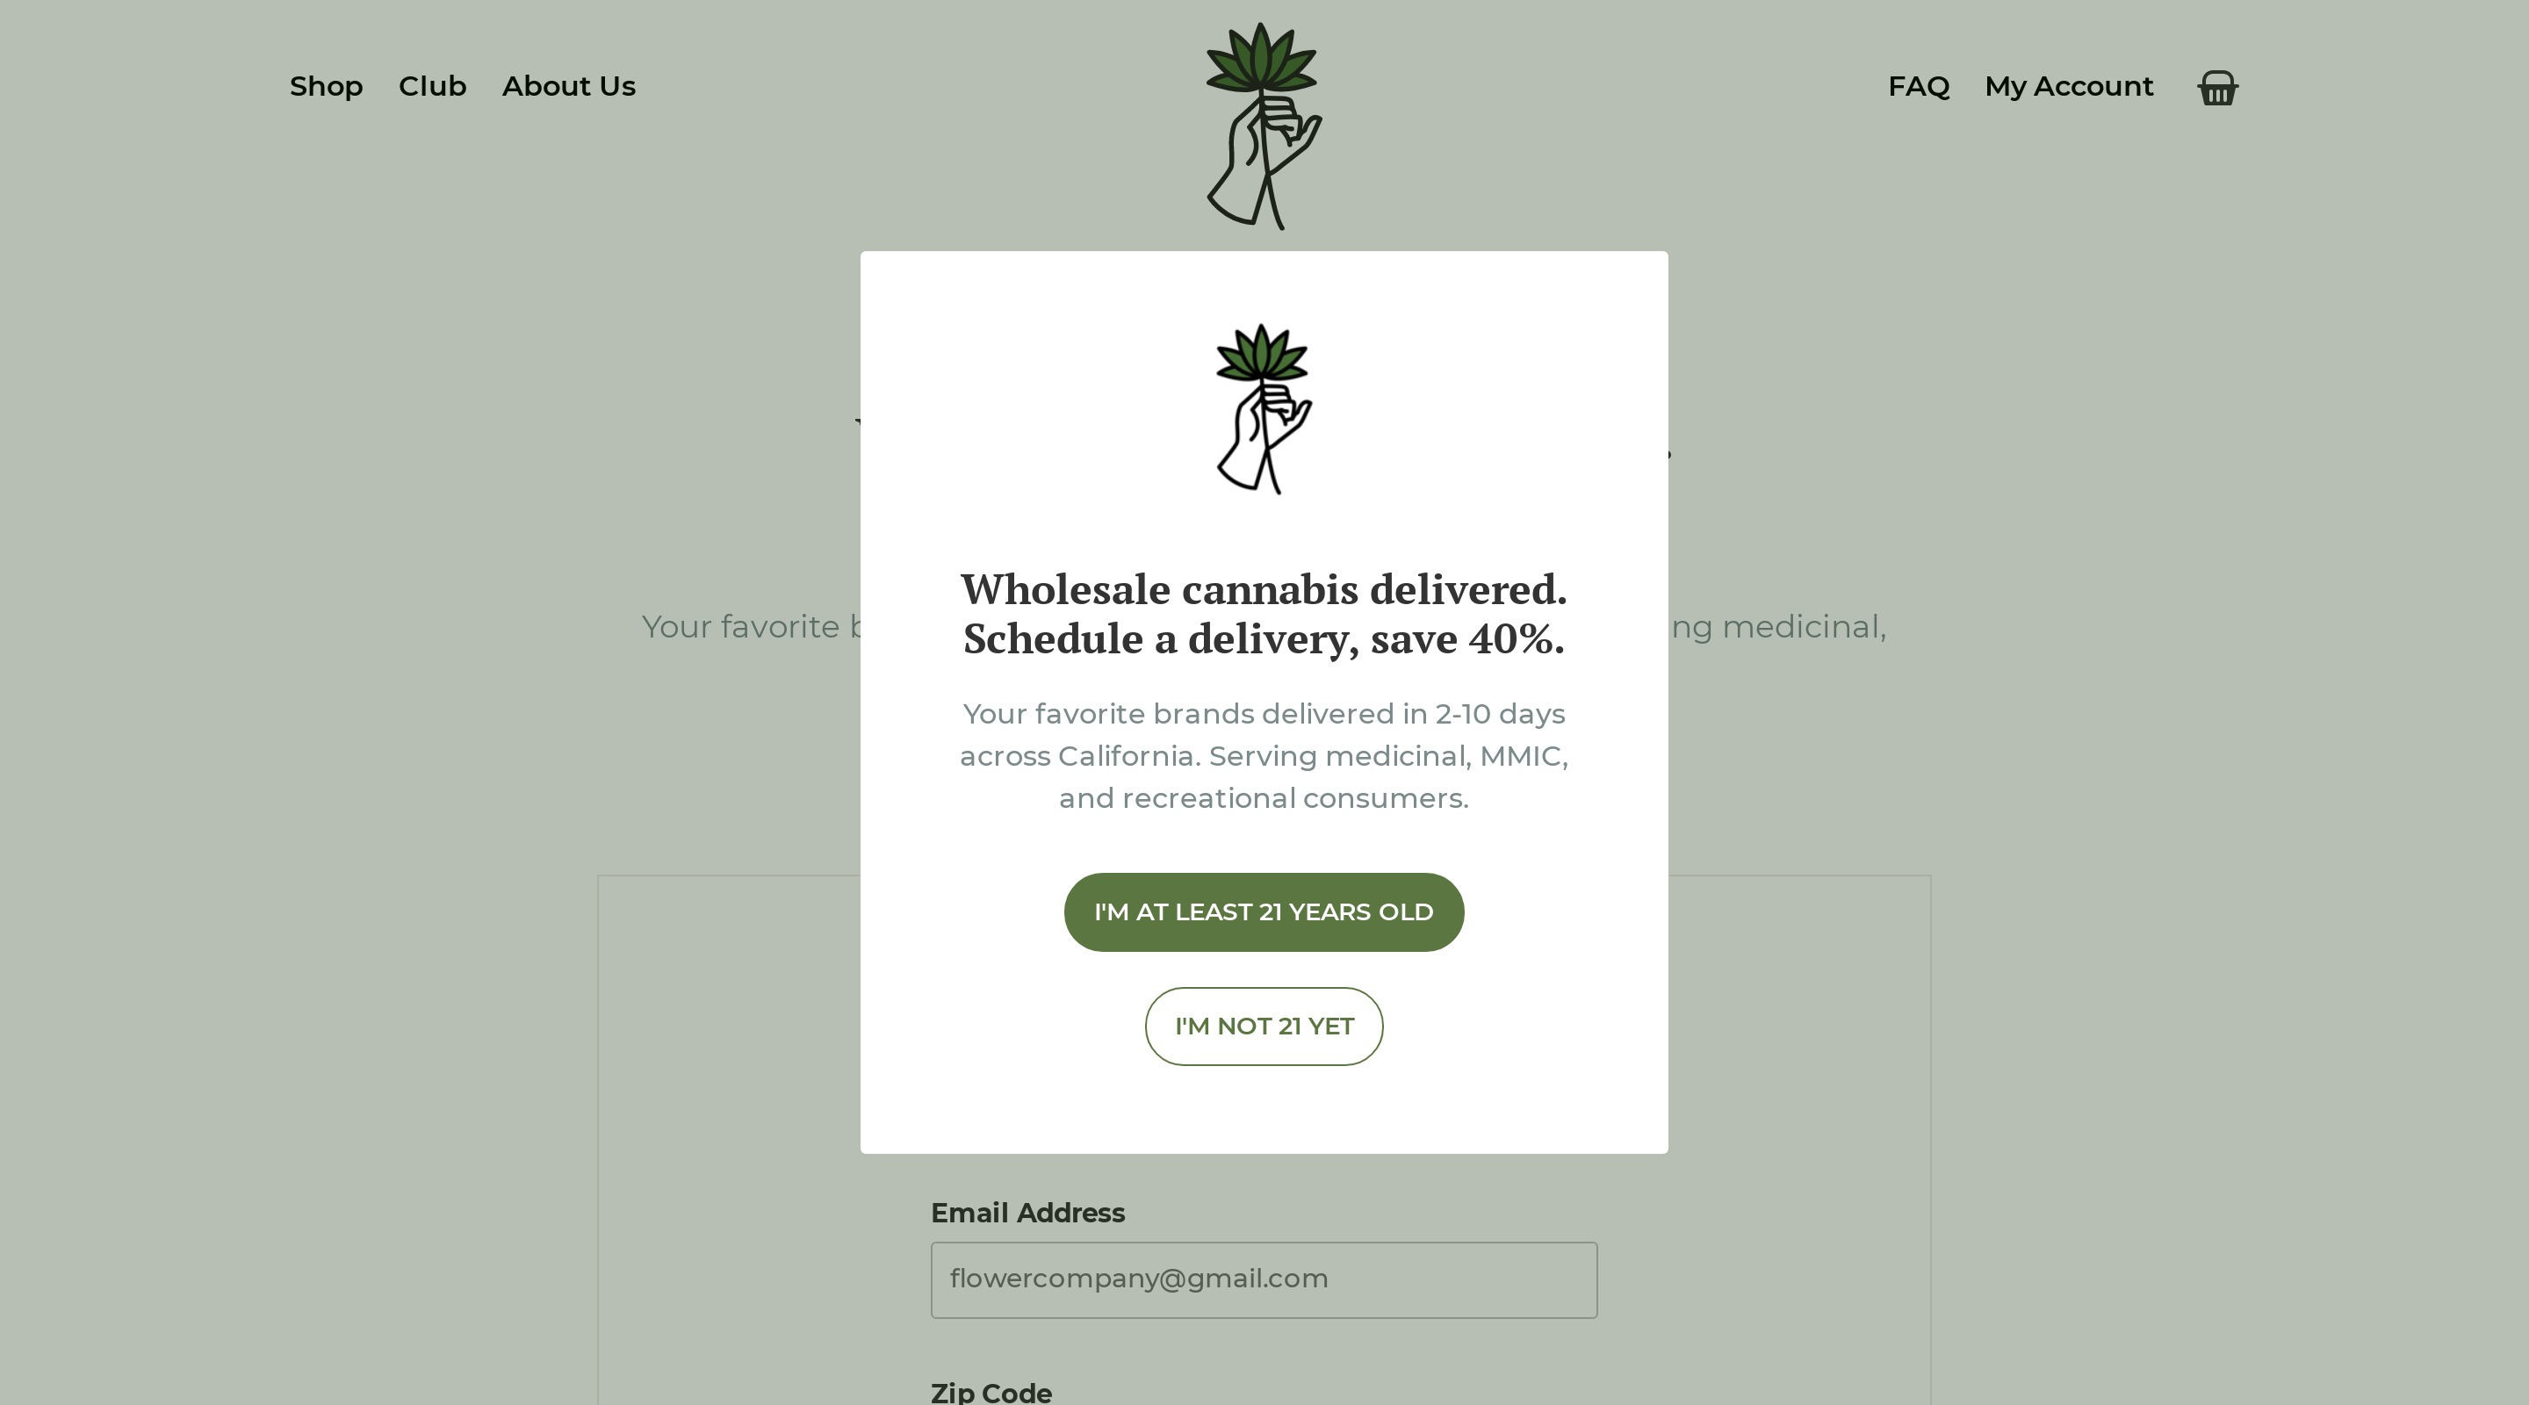
Task: Visit the FAQ link
Action: (1919, 86)
